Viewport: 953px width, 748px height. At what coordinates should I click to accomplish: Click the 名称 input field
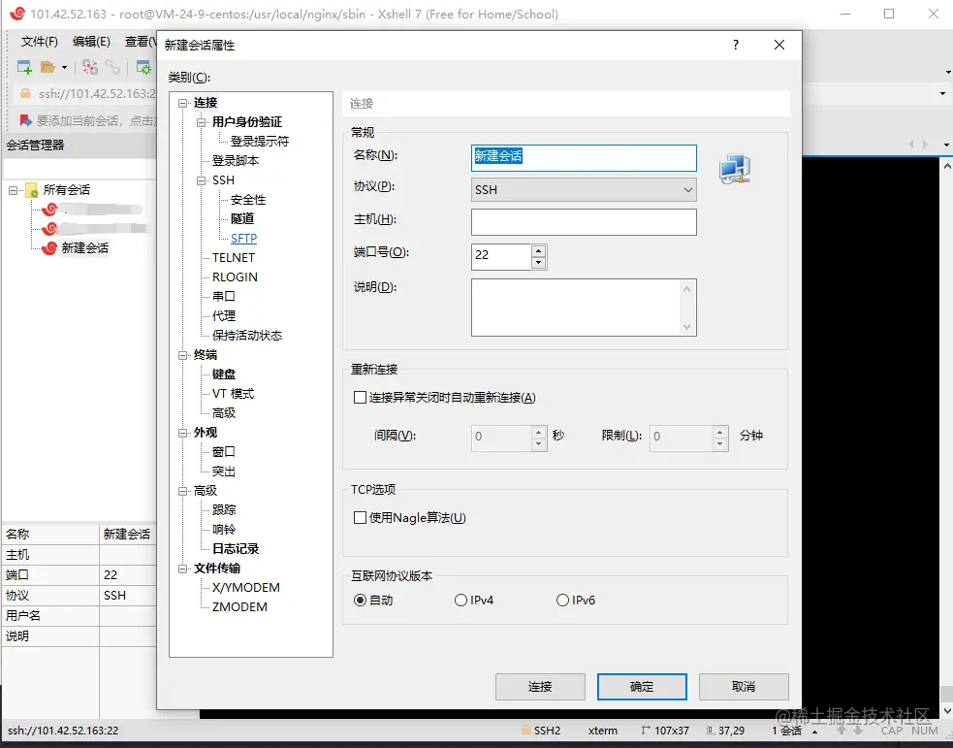tap(584, 157)
